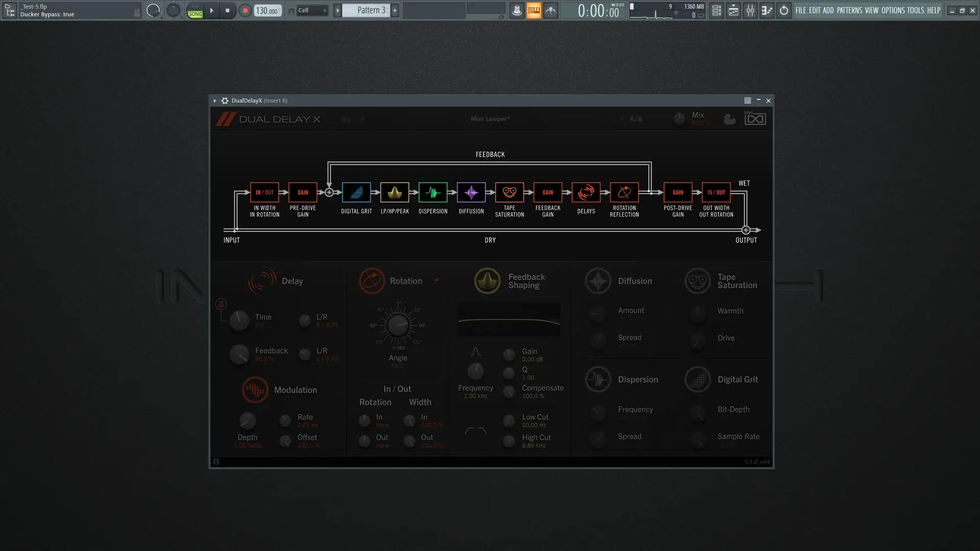
Task: Click the Tape Saturation block icon
Action: pos(509,192)
